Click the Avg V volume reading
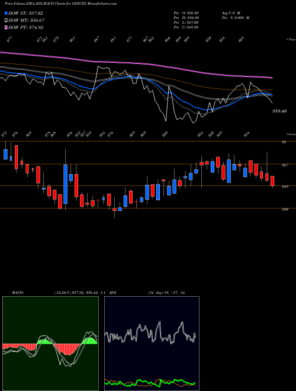Screen dimensions: 296x391 231,12
